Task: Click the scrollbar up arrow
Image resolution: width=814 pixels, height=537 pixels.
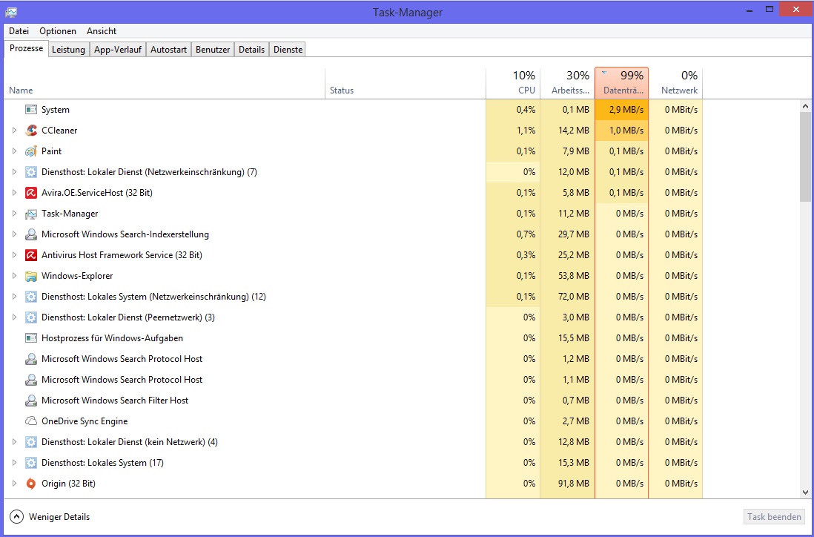Action: (805, 107)
